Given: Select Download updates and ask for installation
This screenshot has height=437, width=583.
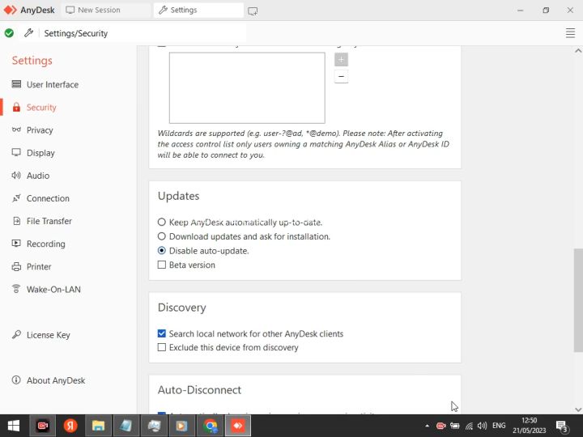Looking at the screenshot, I should coord(244,236).
